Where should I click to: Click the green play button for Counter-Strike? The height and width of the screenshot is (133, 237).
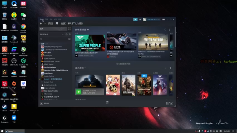(79, 92)
